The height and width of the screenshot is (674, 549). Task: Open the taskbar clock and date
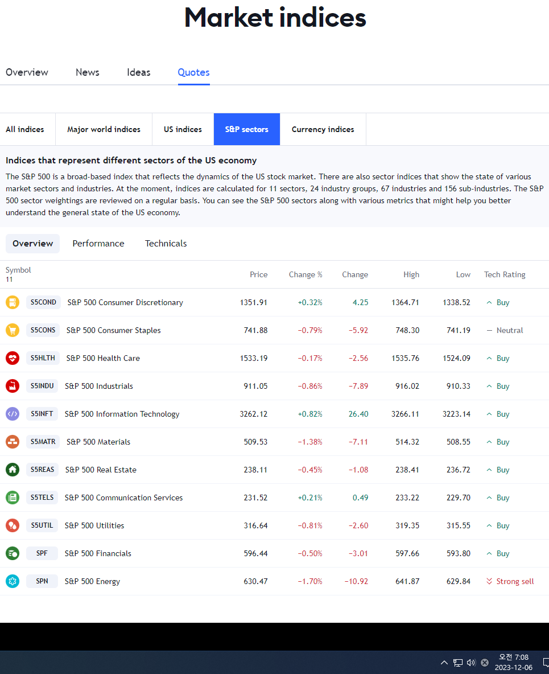pos(513,663)
